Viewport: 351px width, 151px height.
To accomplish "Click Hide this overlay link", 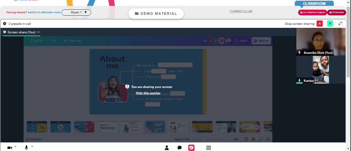I will (148, 93).
